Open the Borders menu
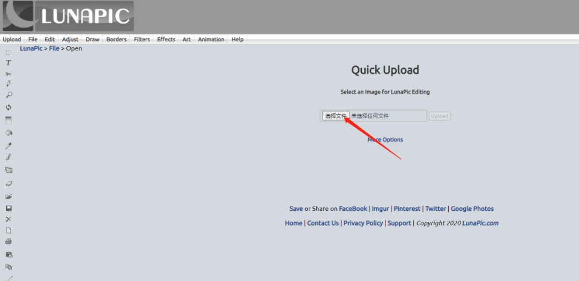The height and width of the screenshot is (281, 579). pyautogui.click(x=117, y=40)
